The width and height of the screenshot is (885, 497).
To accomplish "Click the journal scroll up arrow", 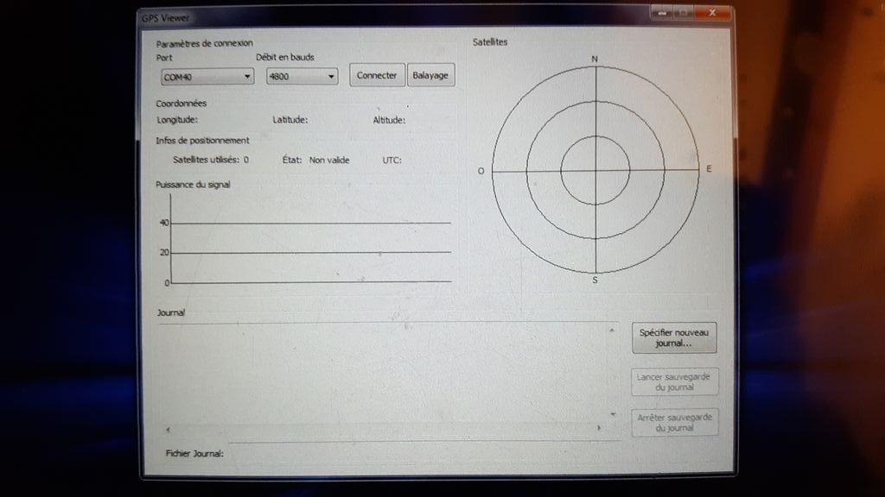I will click(612, 330).
